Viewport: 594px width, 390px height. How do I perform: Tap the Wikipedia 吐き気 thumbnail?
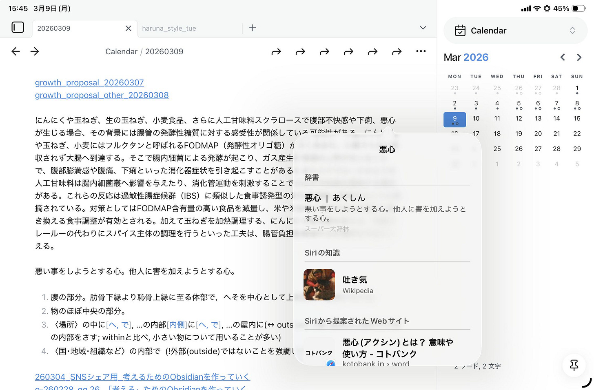click(x=319, y=284)
